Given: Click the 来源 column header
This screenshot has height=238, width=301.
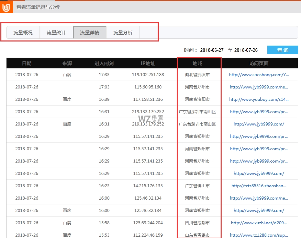Looking at the screenshot, I should [x=67, y=62].
